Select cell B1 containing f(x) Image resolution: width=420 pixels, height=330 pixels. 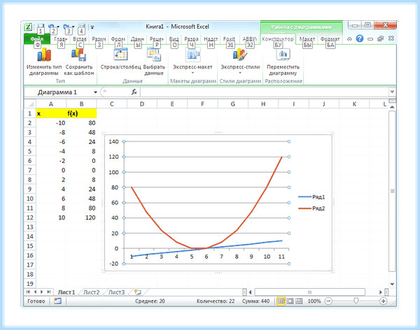[x=81, y=113]
